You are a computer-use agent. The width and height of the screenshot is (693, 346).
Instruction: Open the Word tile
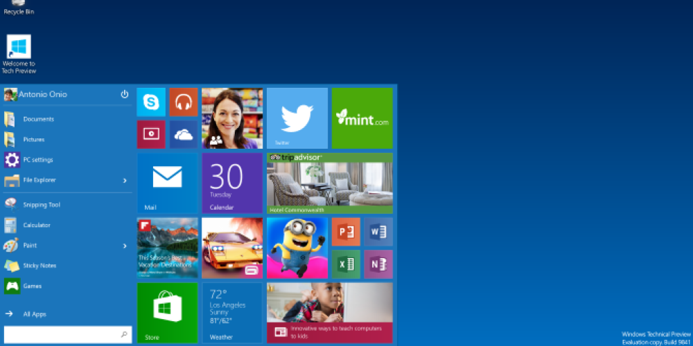coord(378,232)
